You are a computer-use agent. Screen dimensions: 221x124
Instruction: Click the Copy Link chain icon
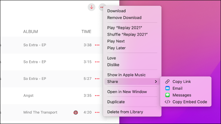coord(167,82)
